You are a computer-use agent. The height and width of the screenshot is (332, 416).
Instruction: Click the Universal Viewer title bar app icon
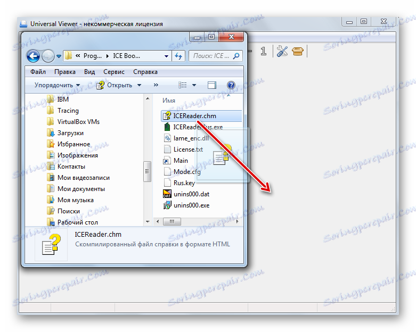tap(23, 24)
